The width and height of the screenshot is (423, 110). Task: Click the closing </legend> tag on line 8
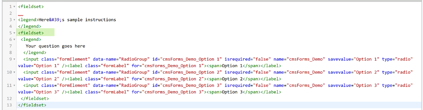(x=35, y=53)
